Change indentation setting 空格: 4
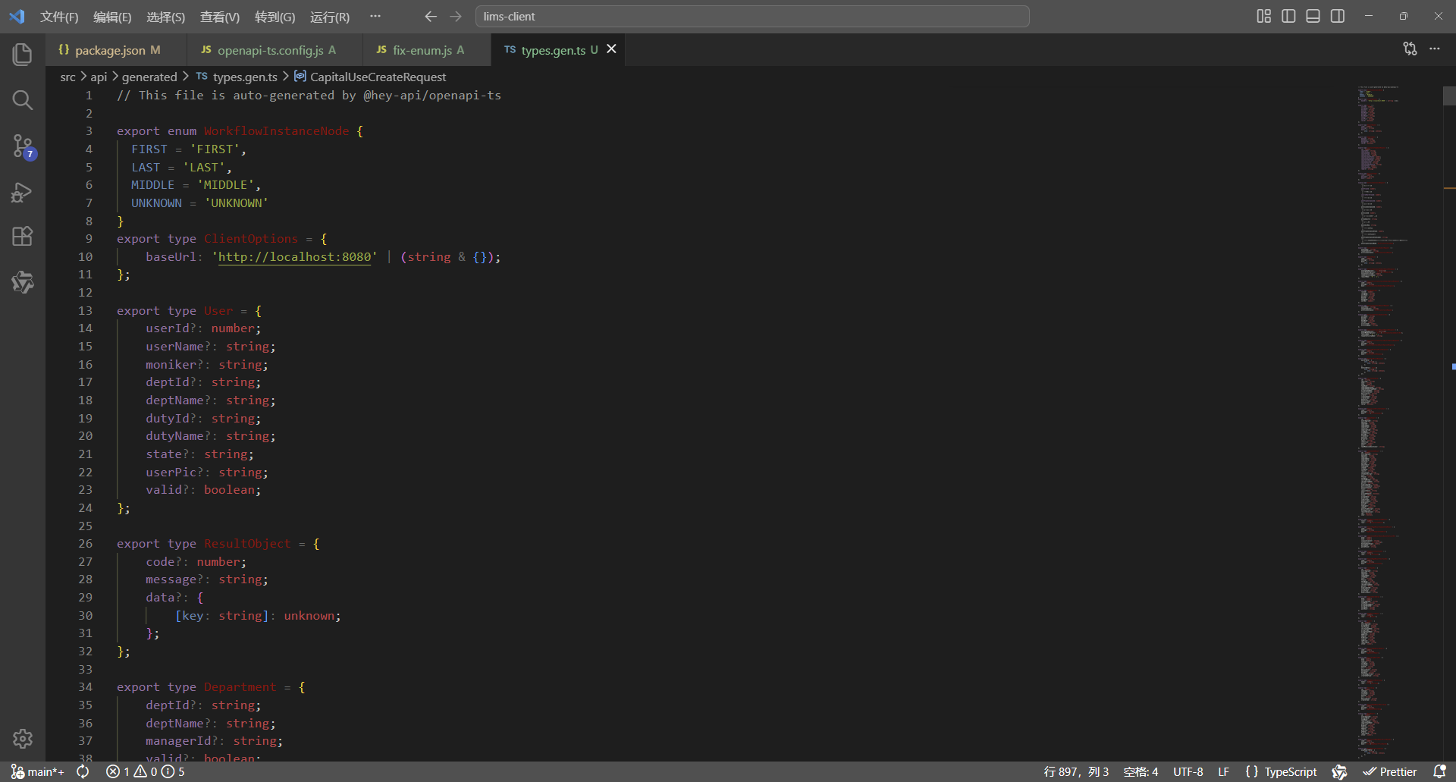The height and width of the screenshot is (782, 1456). coord(1141,771)
